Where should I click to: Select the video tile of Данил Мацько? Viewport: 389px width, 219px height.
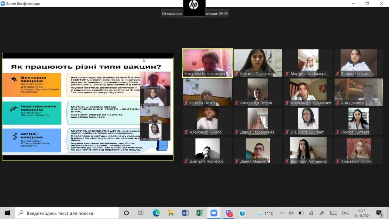click(x=258, y=150)
